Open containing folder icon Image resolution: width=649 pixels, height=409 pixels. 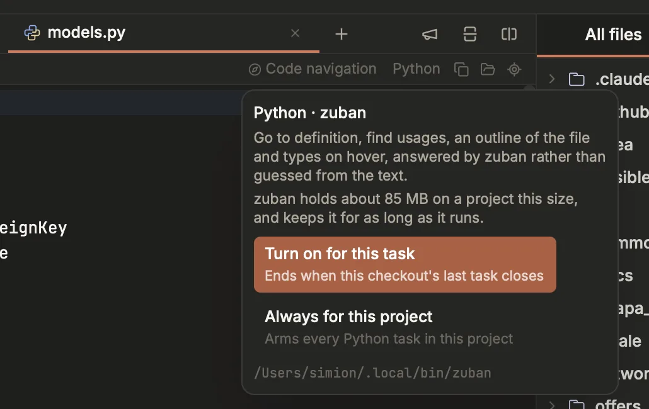(x=488, y=69)
